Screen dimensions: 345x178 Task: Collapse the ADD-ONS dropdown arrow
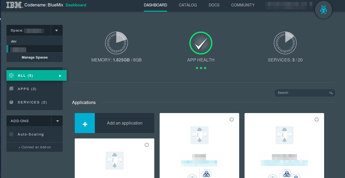(57, 121)
